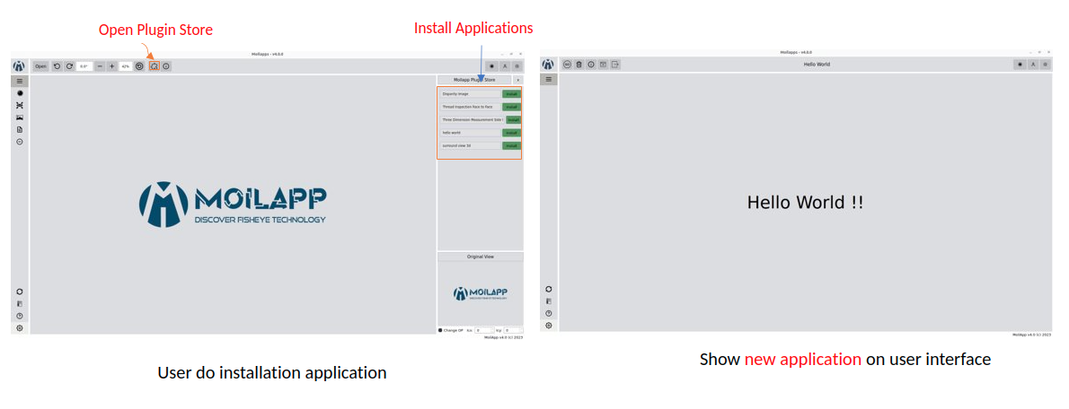Select fisheye circle icon in left sidebar
Image resolution: width=1069 pixels, height=409 pixels.
click(20, 93)
